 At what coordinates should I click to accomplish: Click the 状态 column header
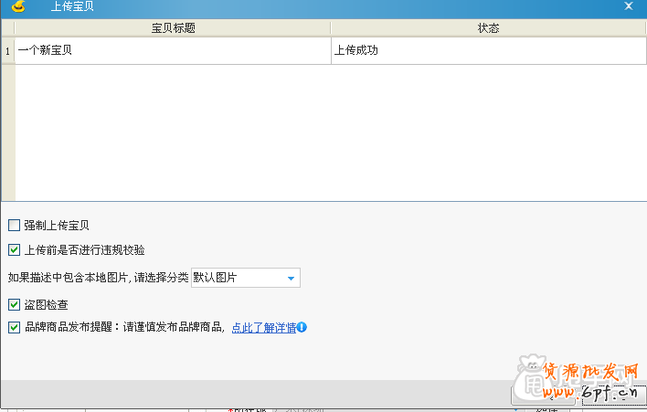point(488,28)
